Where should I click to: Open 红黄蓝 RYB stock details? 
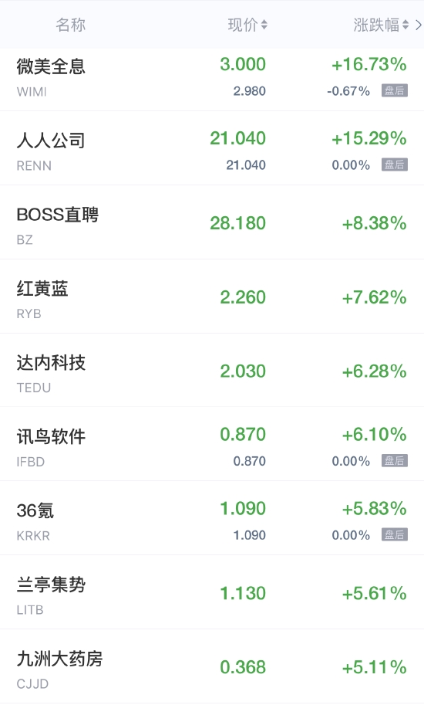click(x=212, y=297)
